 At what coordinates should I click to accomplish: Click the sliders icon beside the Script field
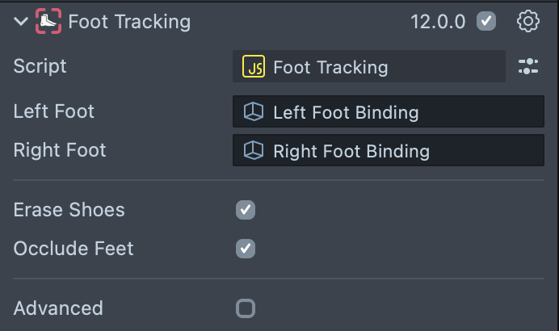click(x=528, y=67)
